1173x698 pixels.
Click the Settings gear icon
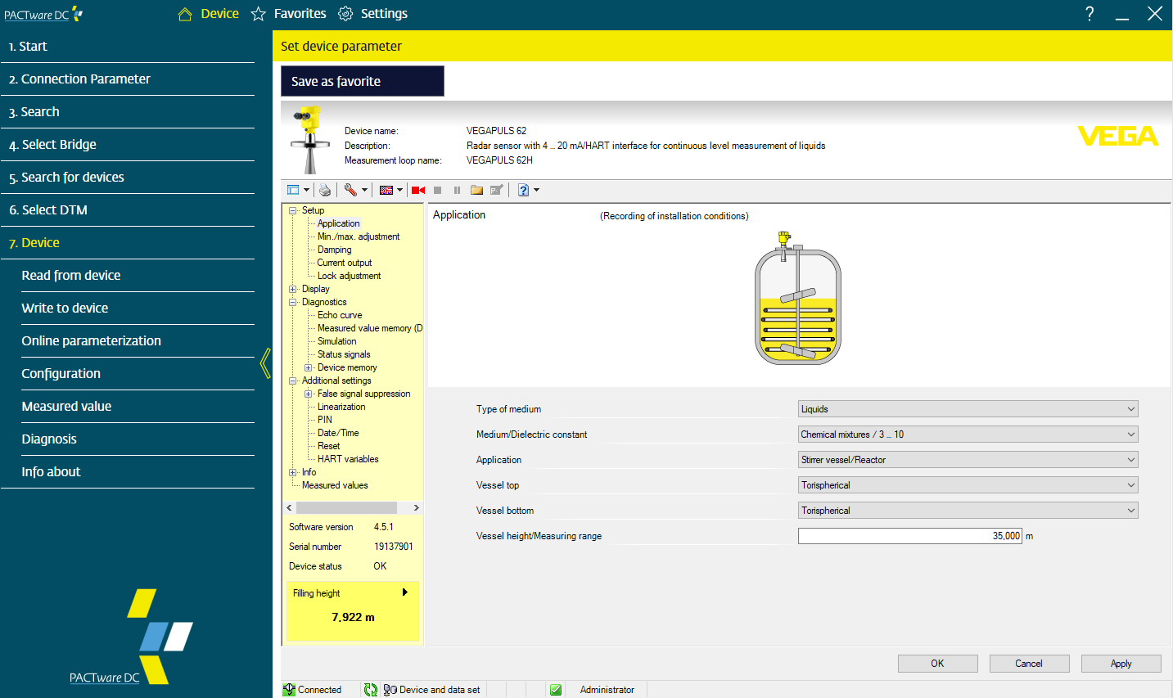tap(345, 14)
